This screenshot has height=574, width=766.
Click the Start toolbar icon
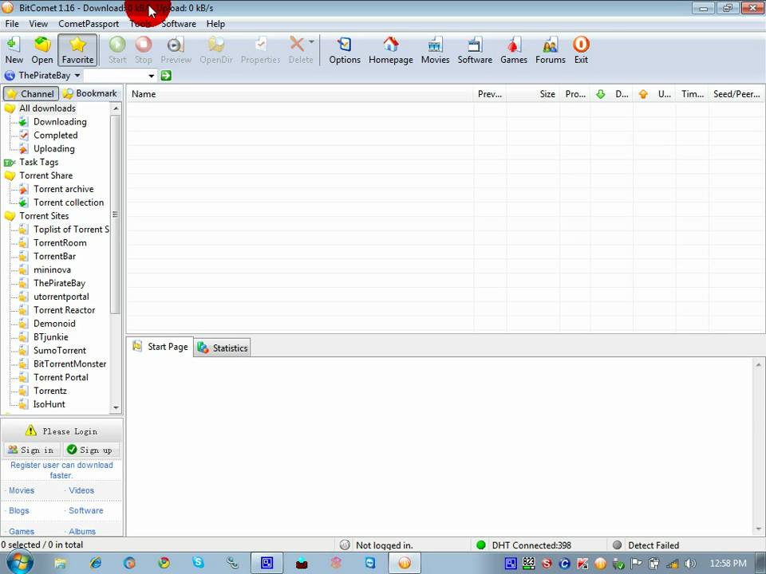coord(117,50)
